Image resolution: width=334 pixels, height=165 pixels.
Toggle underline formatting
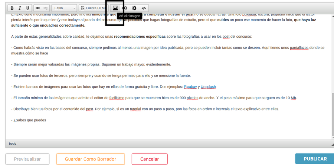pos(27,8)
